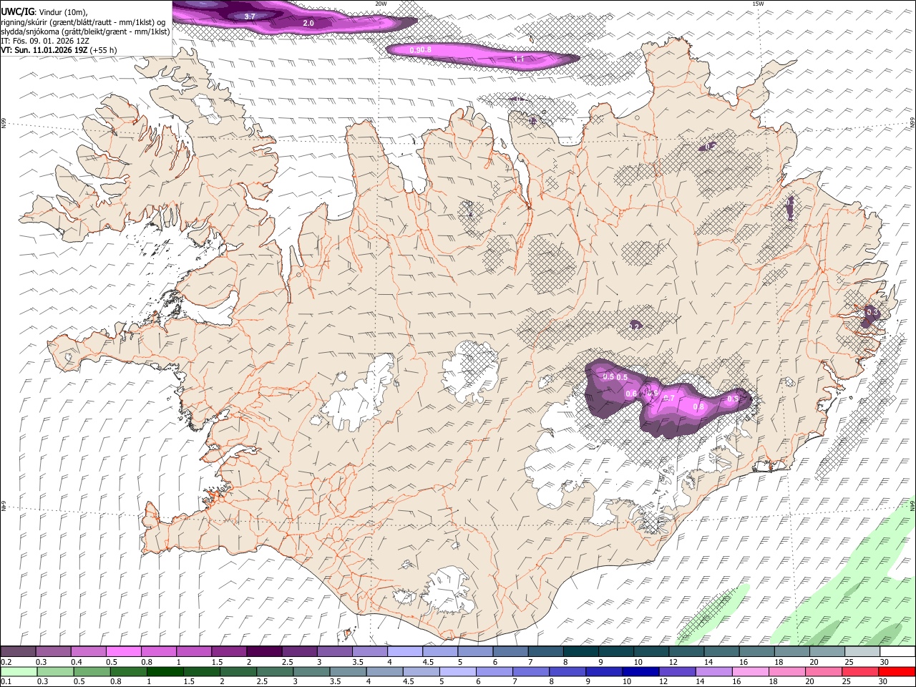
Task: Click the '0.2' label under the upper scale
Action: (x=6, y=662)
